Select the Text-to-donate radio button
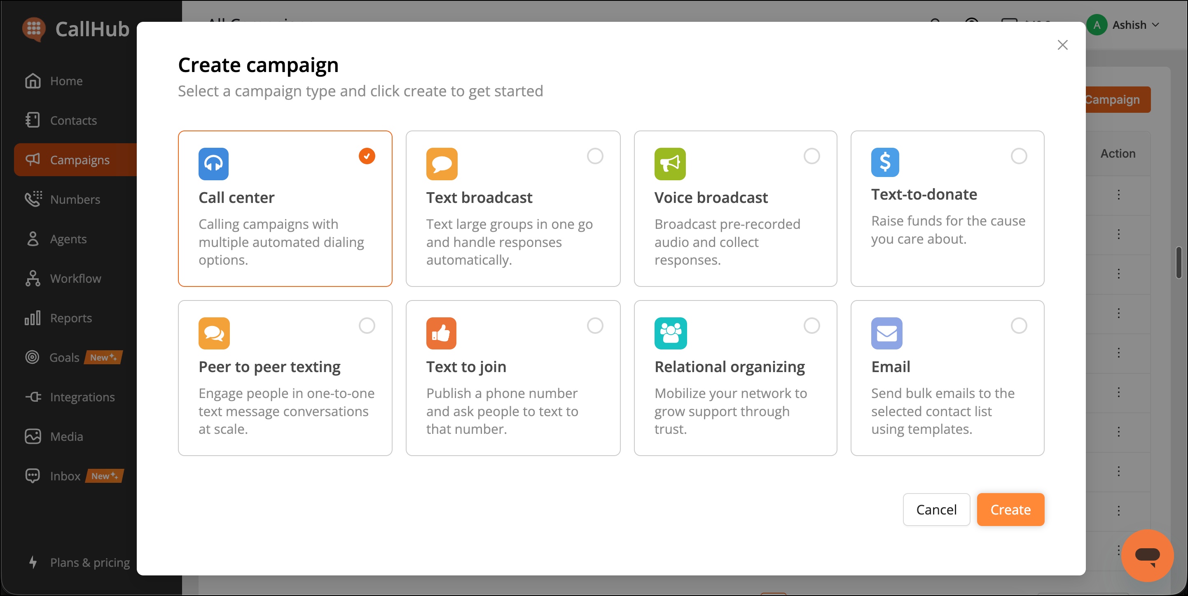Image resolution: width=1188 pixels, height=596 pixels. point(1019,156)
